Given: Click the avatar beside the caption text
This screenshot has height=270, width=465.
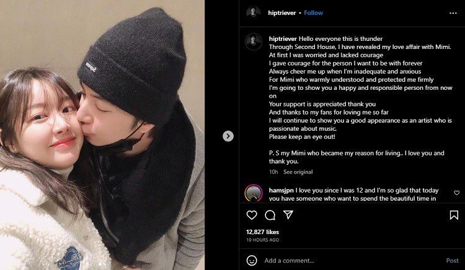Looking at the screenshot, I should 253,41.
